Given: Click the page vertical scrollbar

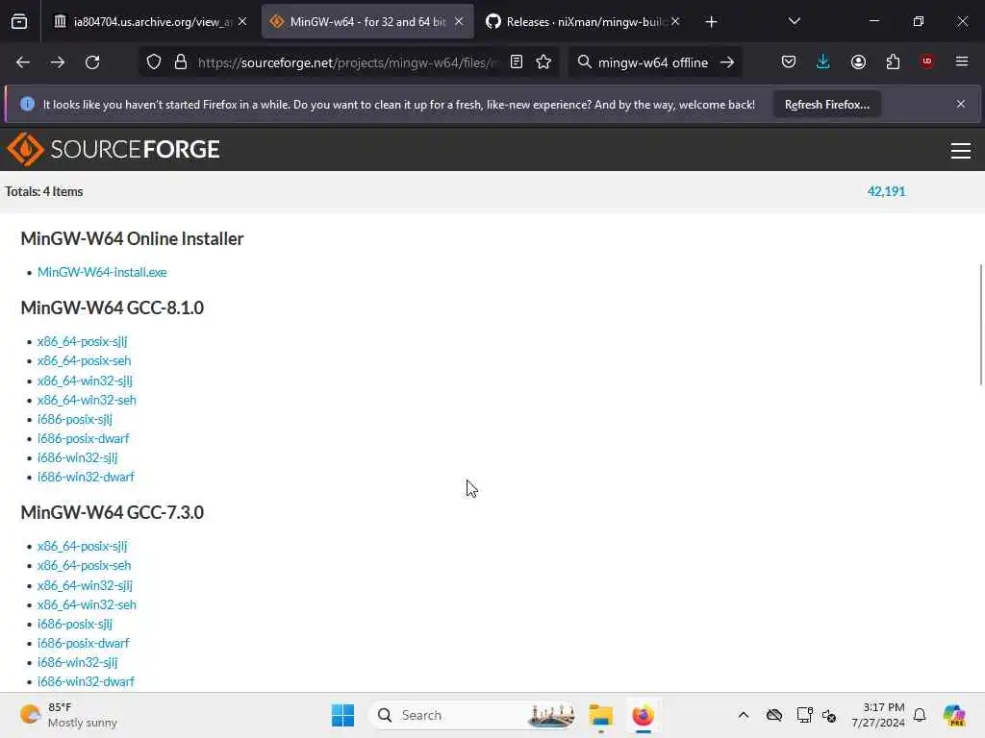Looking at the screenshot, I should pos(981,325).
